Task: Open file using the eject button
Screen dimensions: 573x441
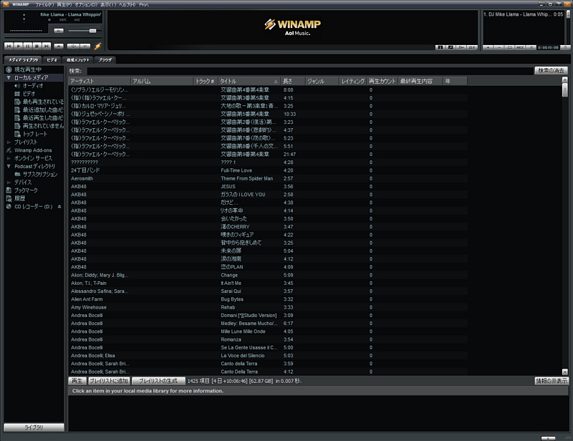Action: 59,47
